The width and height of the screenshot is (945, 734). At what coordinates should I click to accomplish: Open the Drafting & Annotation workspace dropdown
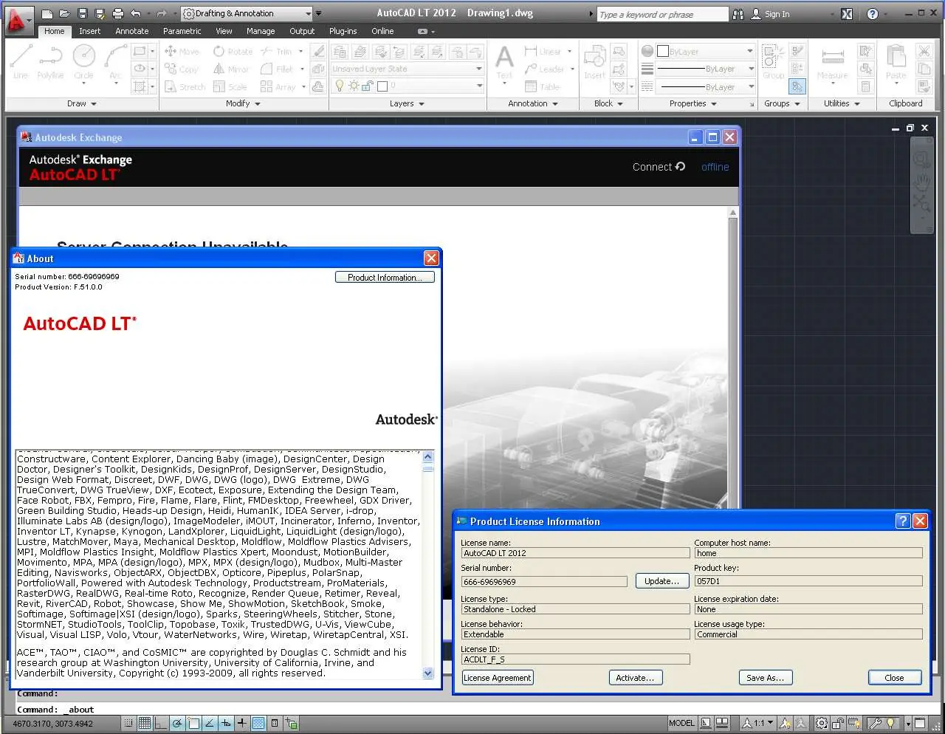click(247, 13)
